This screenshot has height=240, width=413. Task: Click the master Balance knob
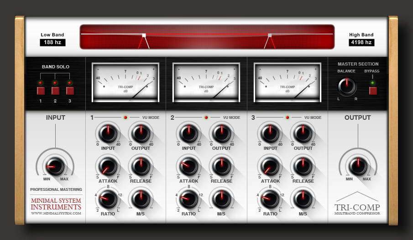[x=347, y=87]
